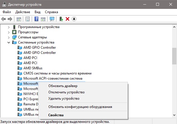The image size is (177, 124).
Task: Click the Disable device down-arrow icon
Action: (74, 19)
